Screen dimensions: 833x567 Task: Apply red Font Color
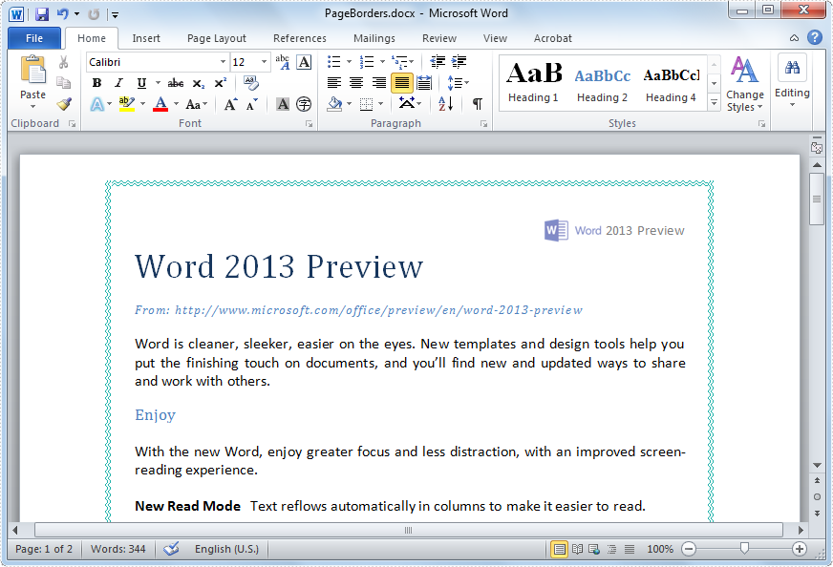click(160, 104)
